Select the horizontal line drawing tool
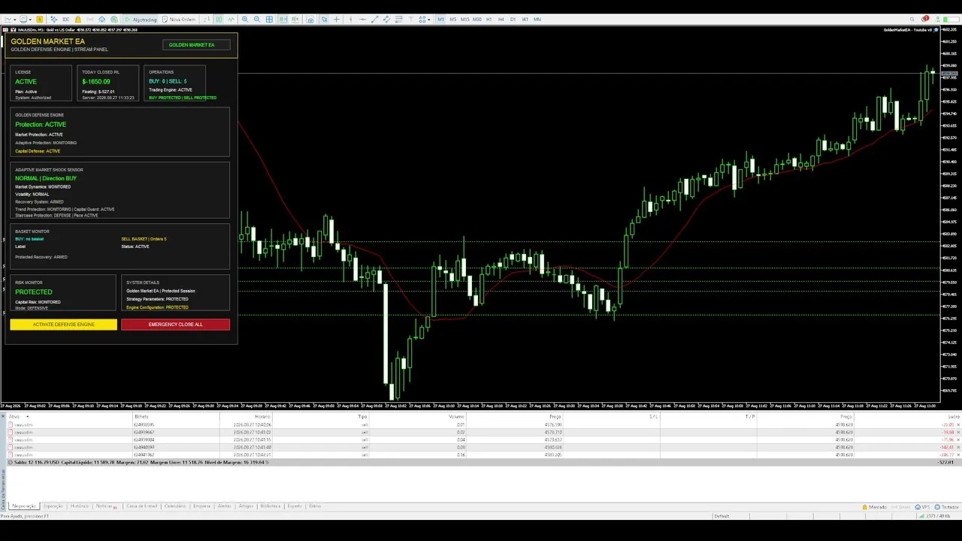This screenshot has height=541, width=962. tap(362, 20)
